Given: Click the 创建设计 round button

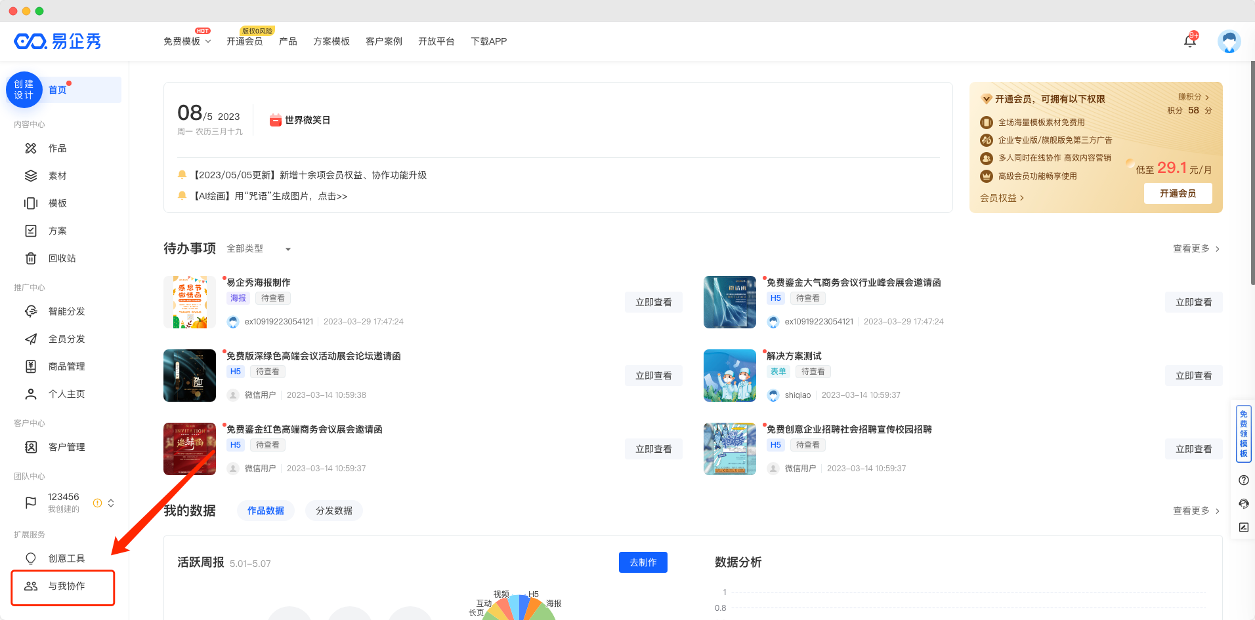Looking at the screenshot, I should (24, 90).
